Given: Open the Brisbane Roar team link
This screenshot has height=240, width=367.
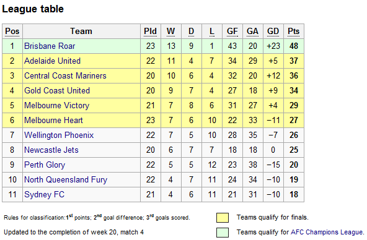Looking at the screenshot, I should 50,46.
